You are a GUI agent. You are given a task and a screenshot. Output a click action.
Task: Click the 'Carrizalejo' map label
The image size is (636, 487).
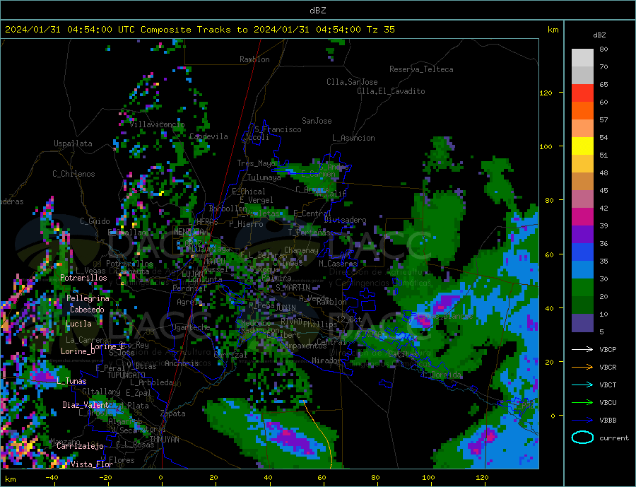80,447
